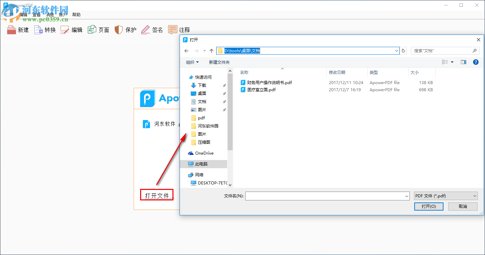Image resolution: width=485 pixels, height=255 pixels.
Task: Toggle the preview pane in the dialog
Action: click(x=463, y=62)
